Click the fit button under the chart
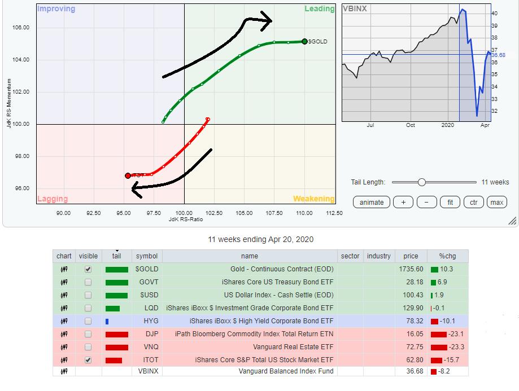The height and width of the screenshot is (391, 519). tap(450, 203)
